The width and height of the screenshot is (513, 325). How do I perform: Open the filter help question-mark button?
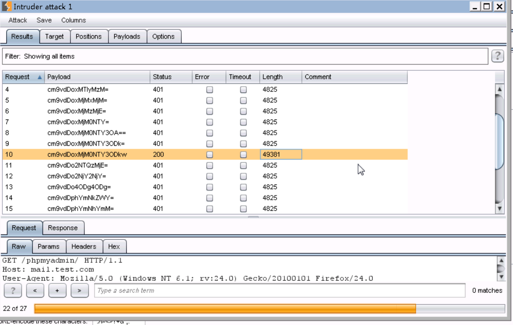pos(498,56)
